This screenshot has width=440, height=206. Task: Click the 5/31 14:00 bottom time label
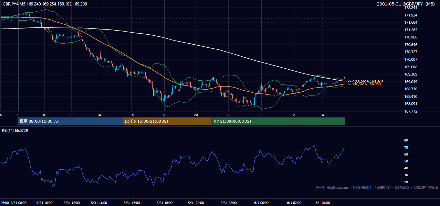(x=100, y=203)
